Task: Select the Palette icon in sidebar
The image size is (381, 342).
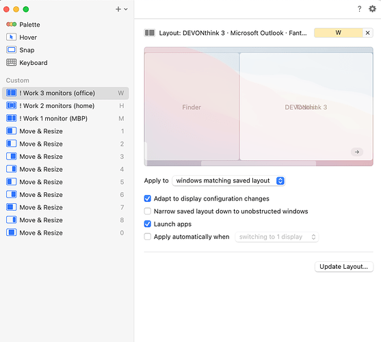Action: pos(11,25)
